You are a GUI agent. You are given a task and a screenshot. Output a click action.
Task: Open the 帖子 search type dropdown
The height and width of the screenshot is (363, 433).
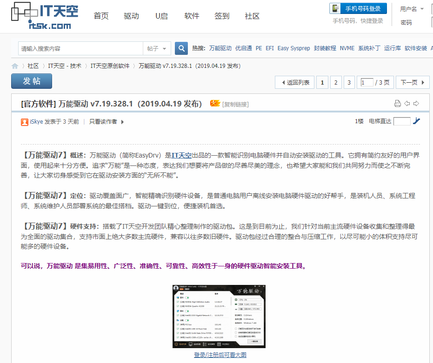coord(157,49)
